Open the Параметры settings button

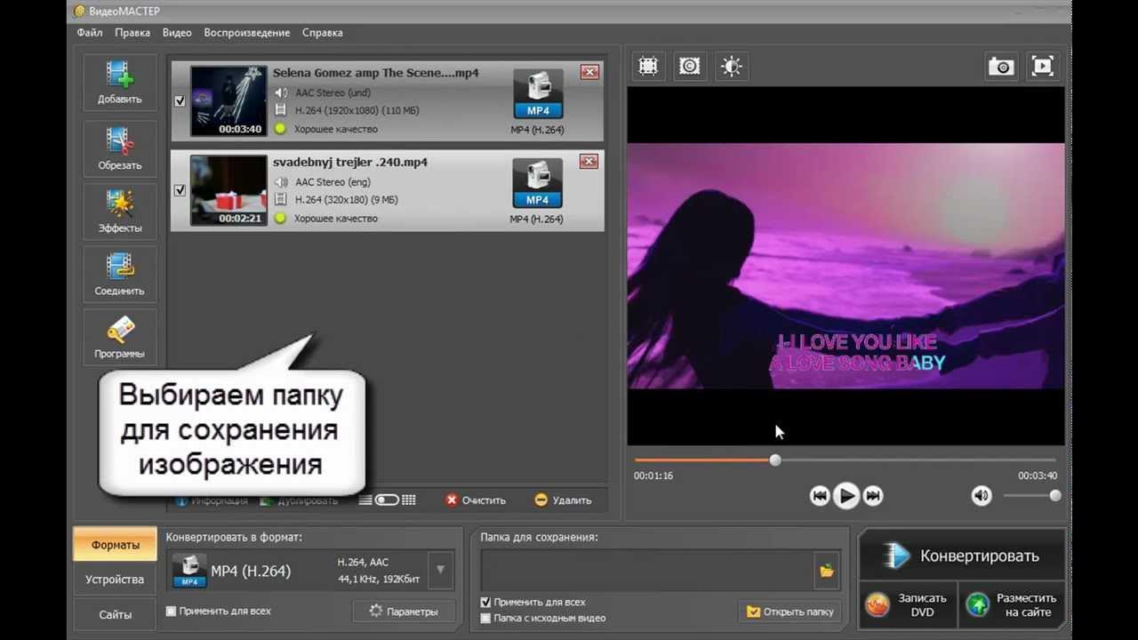point(405,612)
